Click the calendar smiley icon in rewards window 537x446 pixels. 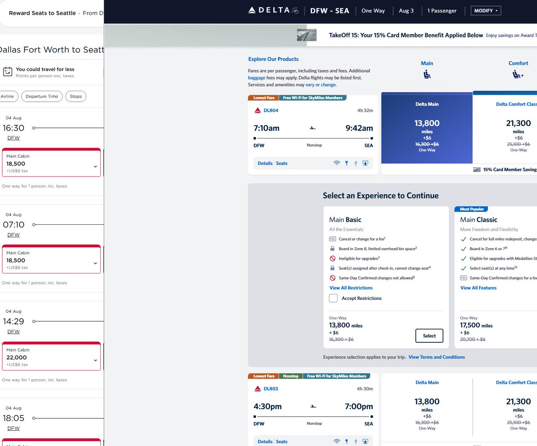pyautogui.click(x=7, y=72)
